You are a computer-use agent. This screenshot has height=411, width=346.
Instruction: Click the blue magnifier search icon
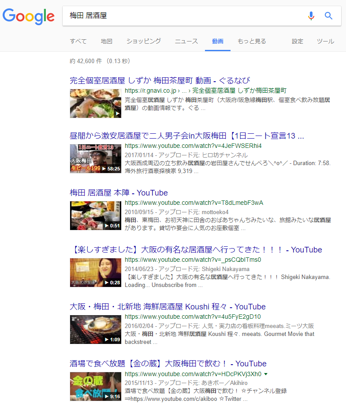pos(328,16)
